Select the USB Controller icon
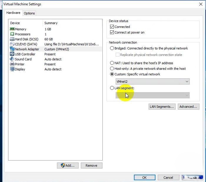Image resolution: width=206 pixels, height=182 pixels. click(x=12, y=54)
